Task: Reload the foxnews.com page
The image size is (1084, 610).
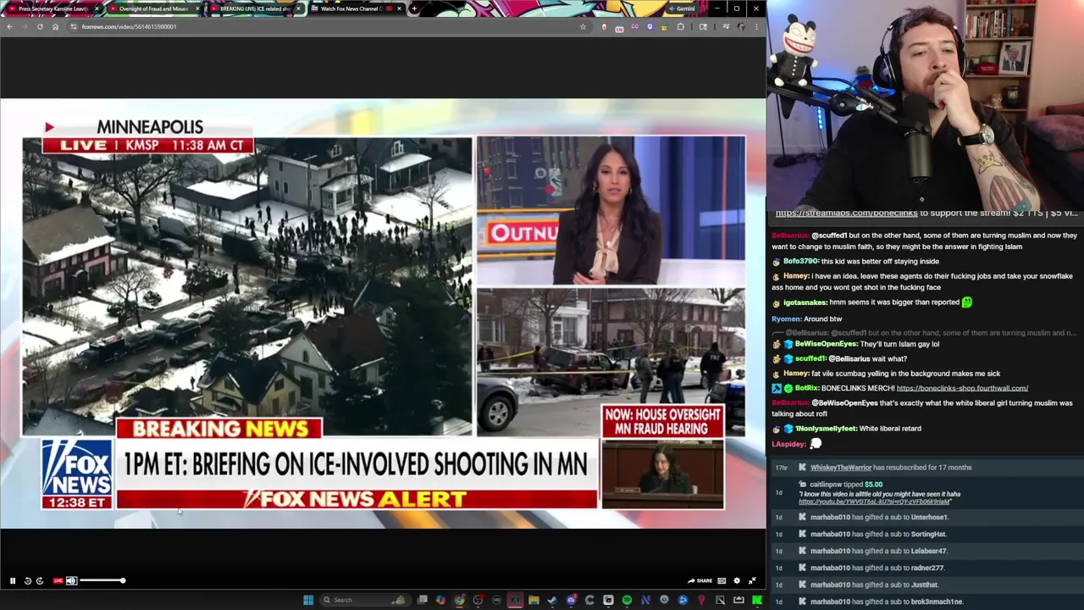Action: point(40,26)
